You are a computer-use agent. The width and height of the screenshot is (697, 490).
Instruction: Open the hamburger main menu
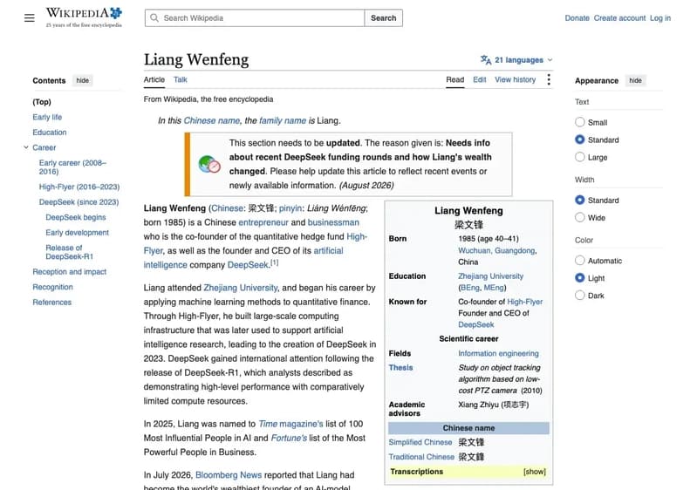click(x=30, y=17)
